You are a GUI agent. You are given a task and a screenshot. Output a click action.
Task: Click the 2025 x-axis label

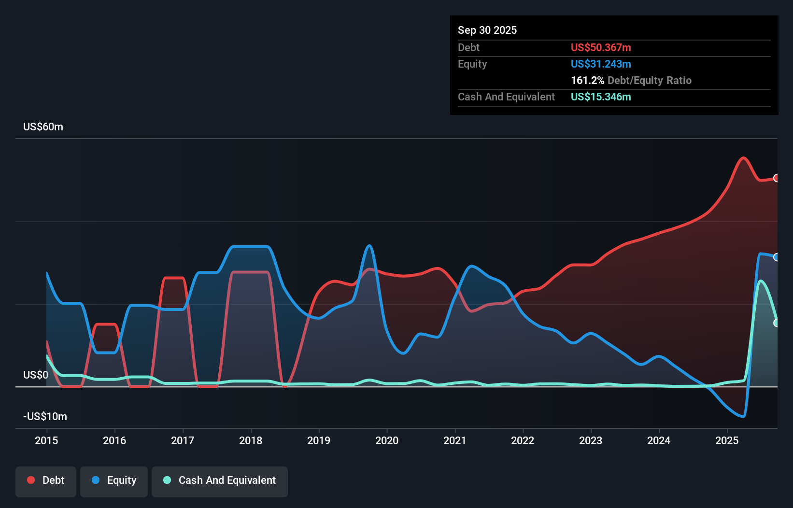727,440
